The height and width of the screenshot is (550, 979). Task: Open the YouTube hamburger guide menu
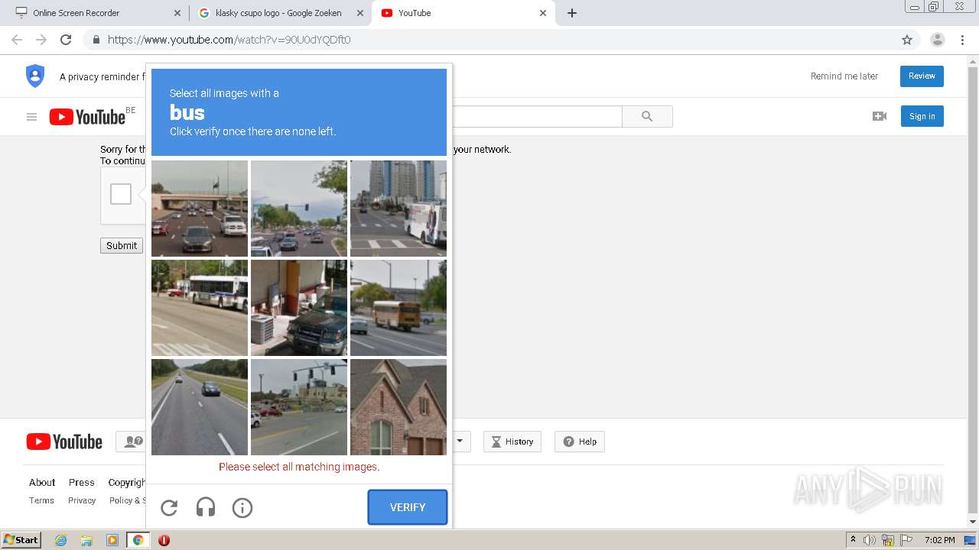[31, 117]
